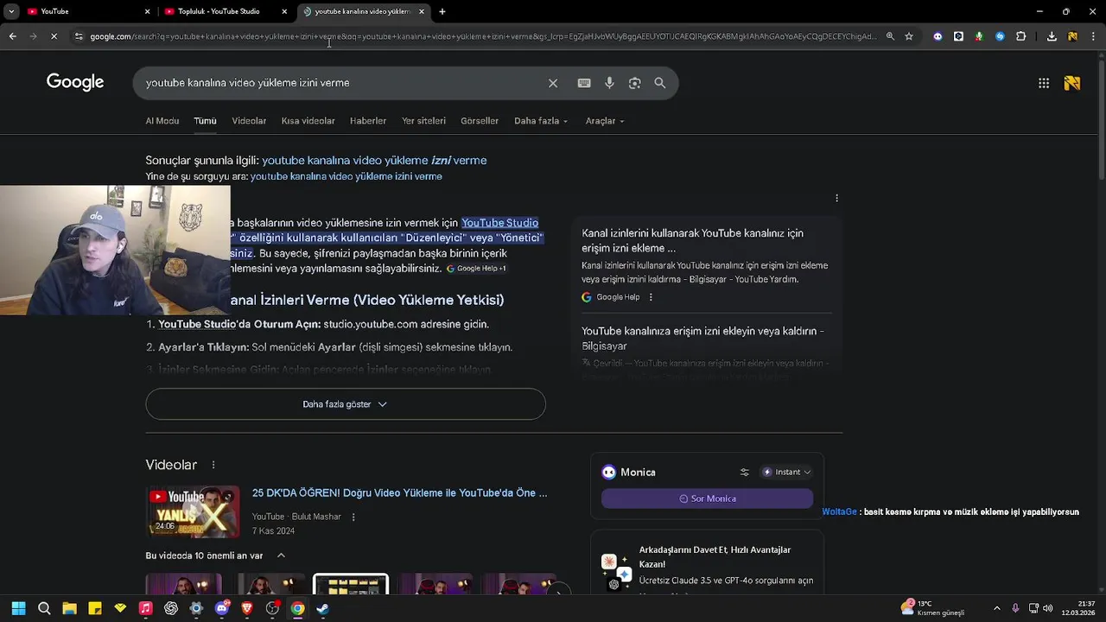Close the YouTube Studio tab
Image resolution: width=1106 pixels, height=622 pixels.
(284, 11)
